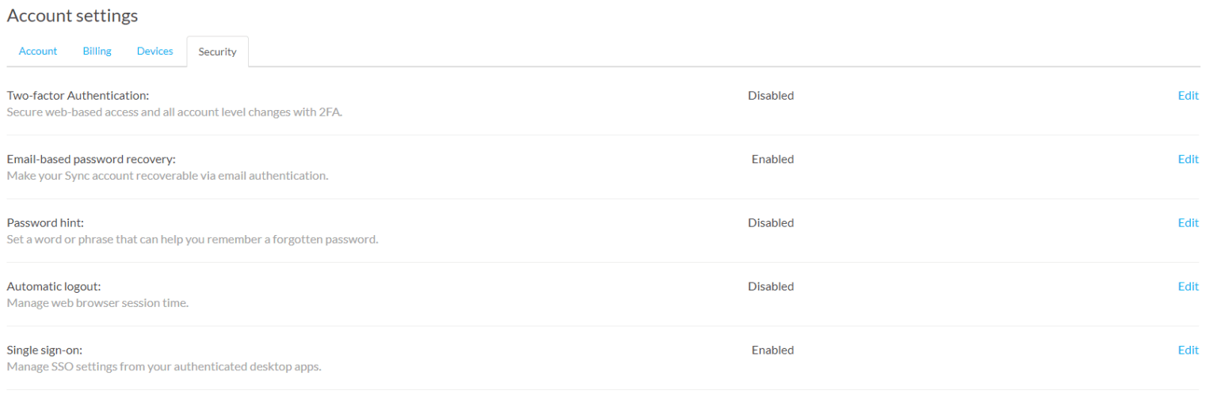
Task: Click Enabled status for Email-based password recovery
Action: pos(772,159)
